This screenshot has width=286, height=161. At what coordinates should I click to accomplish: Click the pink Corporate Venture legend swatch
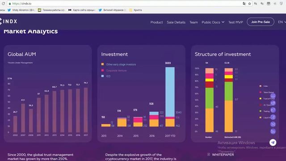102,70
